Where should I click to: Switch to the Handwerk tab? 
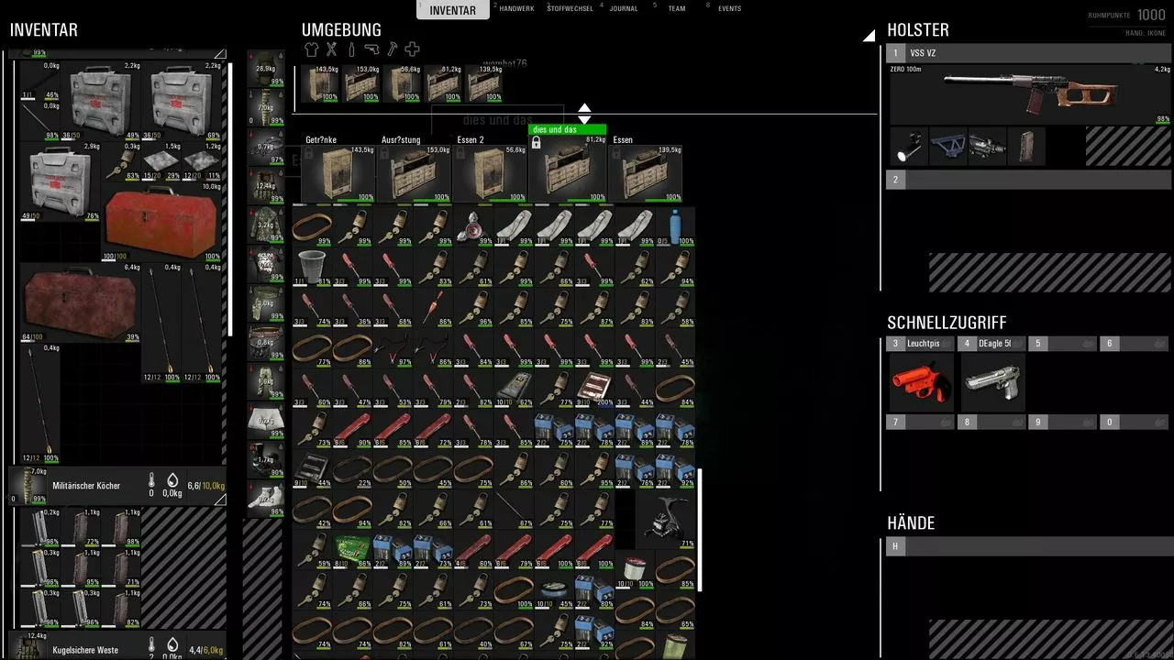click(x=515, y=9)
